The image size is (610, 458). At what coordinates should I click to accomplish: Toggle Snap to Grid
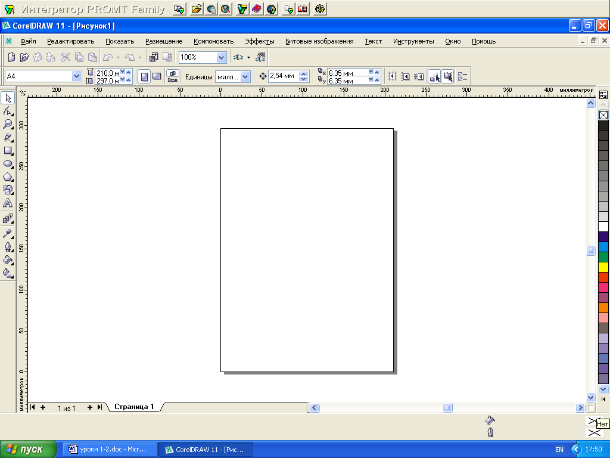[x=392, y=76]
